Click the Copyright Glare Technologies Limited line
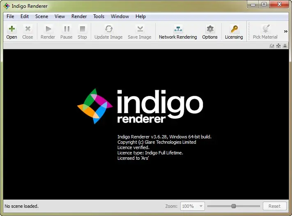The height and width of the screenshot is (216, 292). pyautogui.click(x=157, y=142)
